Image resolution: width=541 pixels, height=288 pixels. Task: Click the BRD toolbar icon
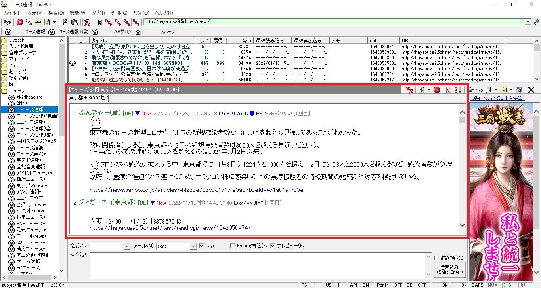[108, 22]
